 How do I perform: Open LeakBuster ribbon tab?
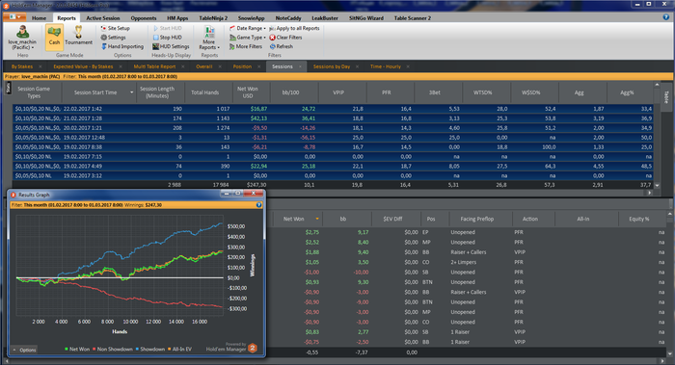pos(325,18)
